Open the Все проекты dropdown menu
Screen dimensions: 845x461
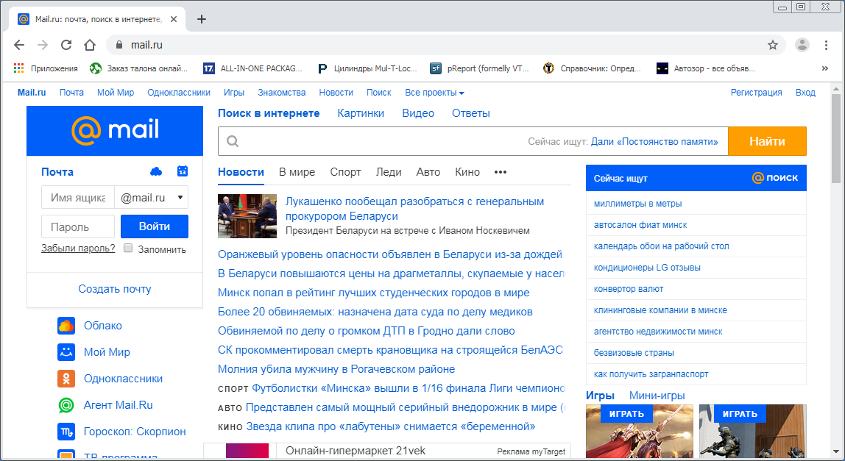tap(434, 93)
